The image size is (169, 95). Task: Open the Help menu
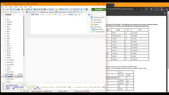(30, 7)
